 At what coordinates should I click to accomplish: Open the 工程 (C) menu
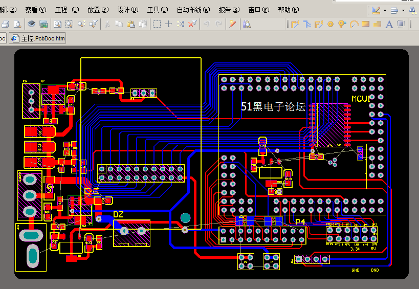(67, 10)
